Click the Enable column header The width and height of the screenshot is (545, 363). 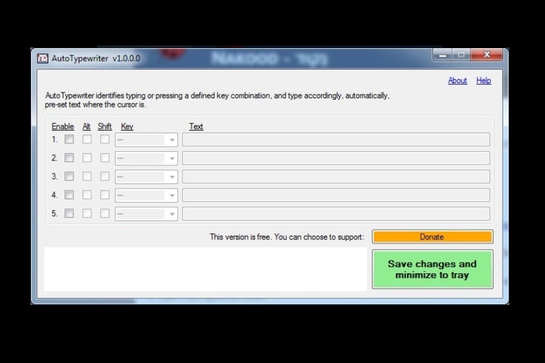[63, 127]
